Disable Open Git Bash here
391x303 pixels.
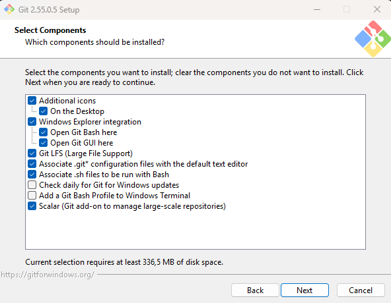pos(43,132)
